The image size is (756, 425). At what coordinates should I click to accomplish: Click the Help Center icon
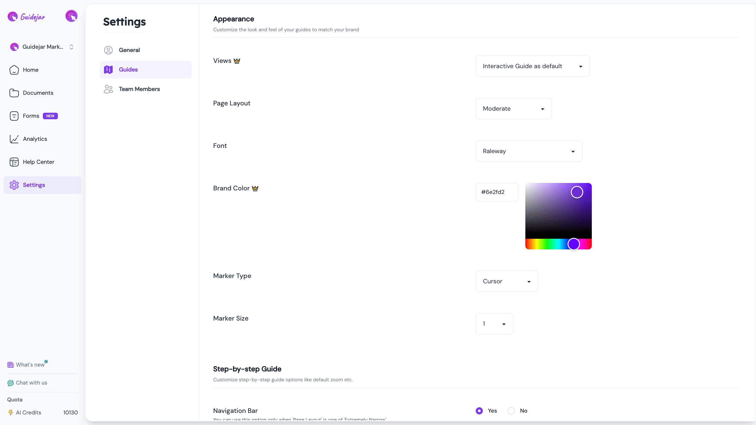(x=14, y=162)
